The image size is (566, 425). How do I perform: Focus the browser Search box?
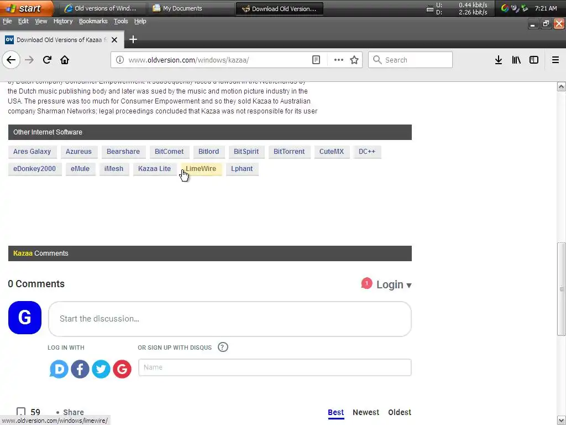pyautogui.click(x=410, y=60)
